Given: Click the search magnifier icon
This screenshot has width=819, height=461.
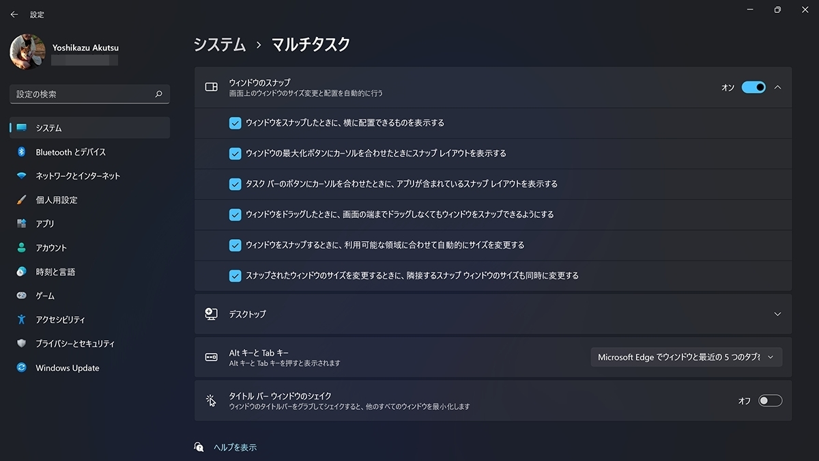Looking at the screenshot, I should pos(159,94).
